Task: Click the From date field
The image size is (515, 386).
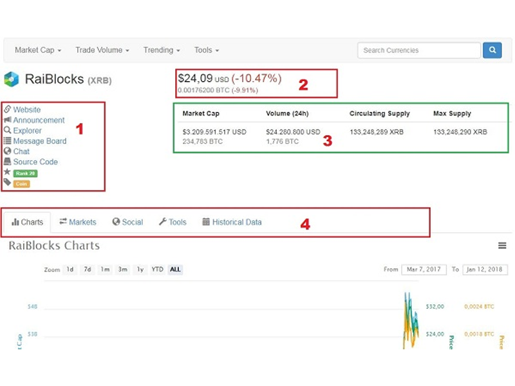Action: 424,270
